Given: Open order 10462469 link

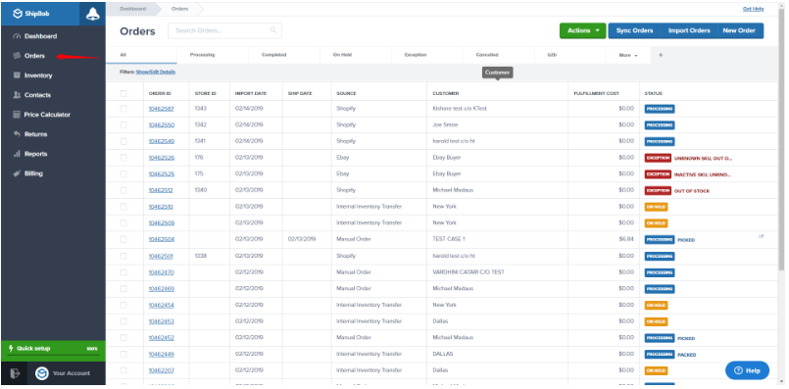Looking at the screenshot, I should 161,289.
